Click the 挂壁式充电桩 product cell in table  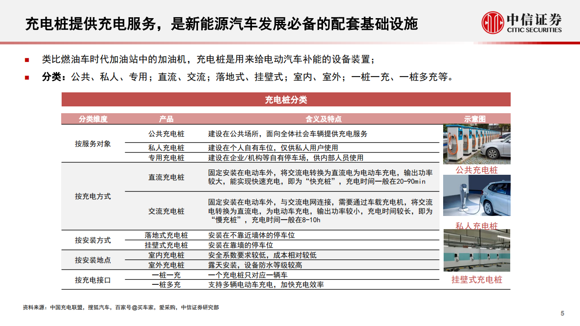(x=166, y=245)
